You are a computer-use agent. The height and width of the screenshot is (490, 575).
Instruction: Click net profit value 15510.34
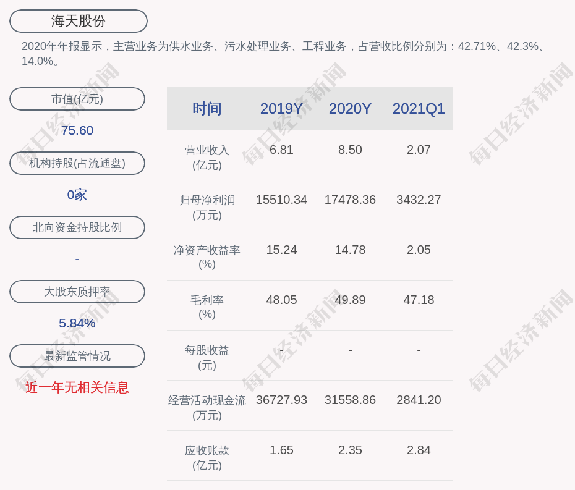point(282,200)
